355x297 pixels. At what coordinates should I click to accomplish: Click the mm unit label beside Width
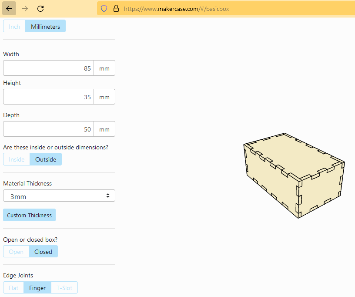coord(104,68)
